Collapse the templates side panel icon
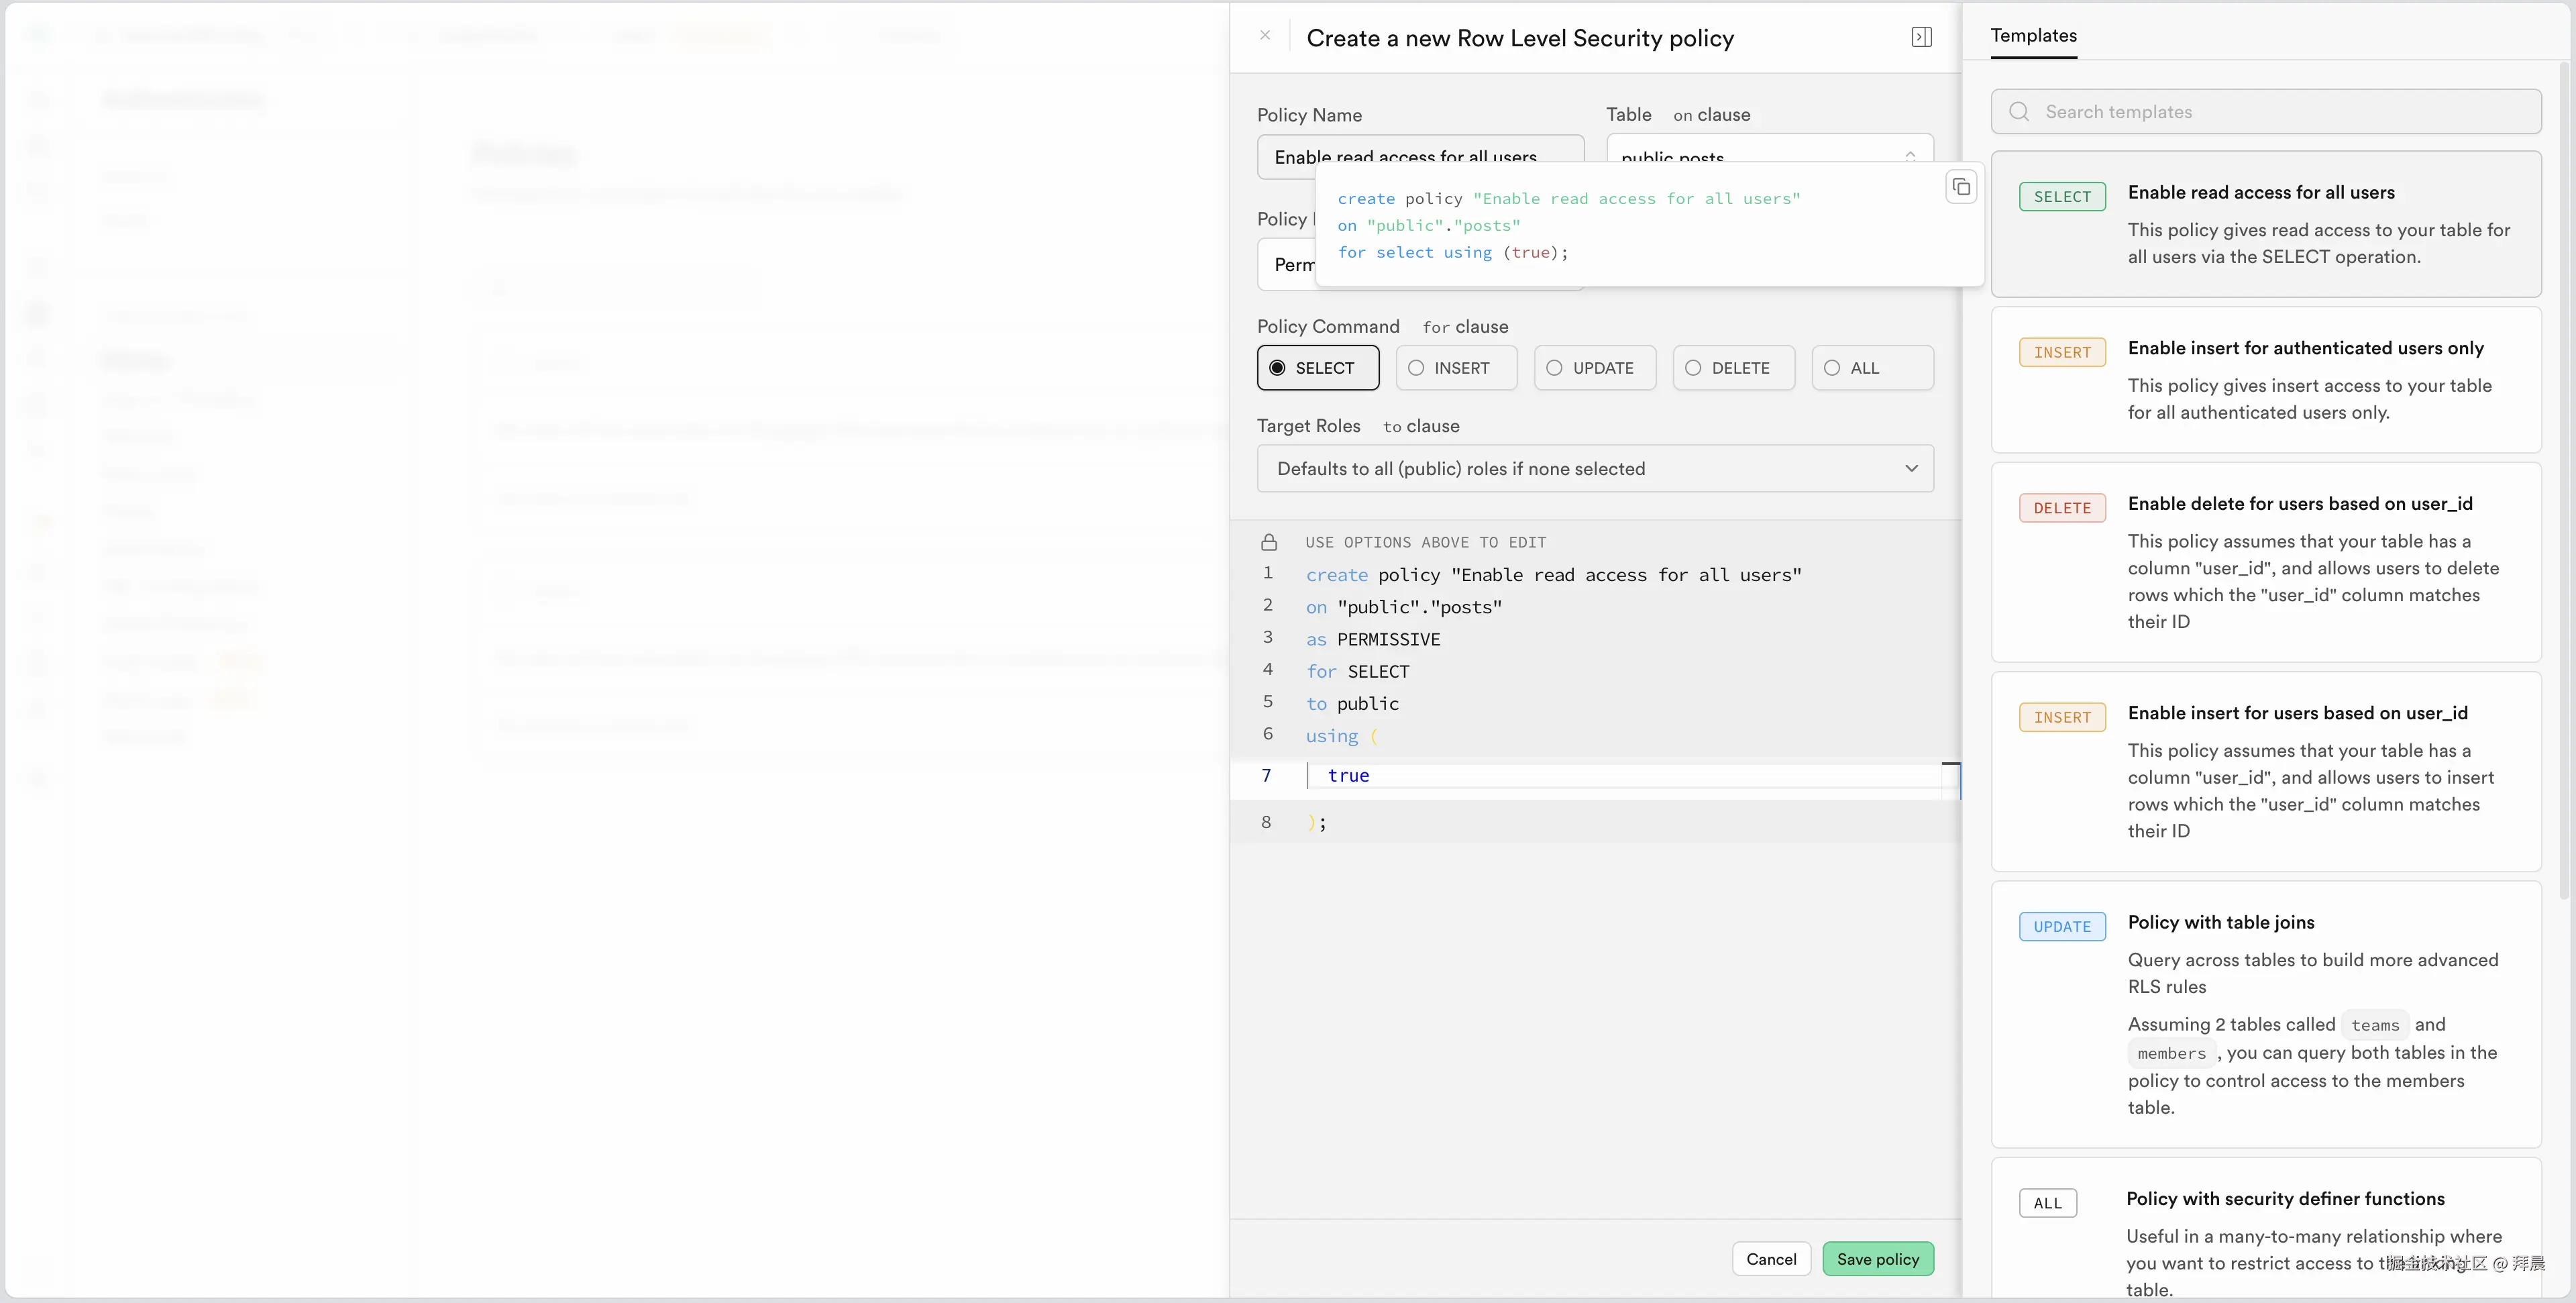Viewport: 2576px width, 1303px height. point(1921,37)
